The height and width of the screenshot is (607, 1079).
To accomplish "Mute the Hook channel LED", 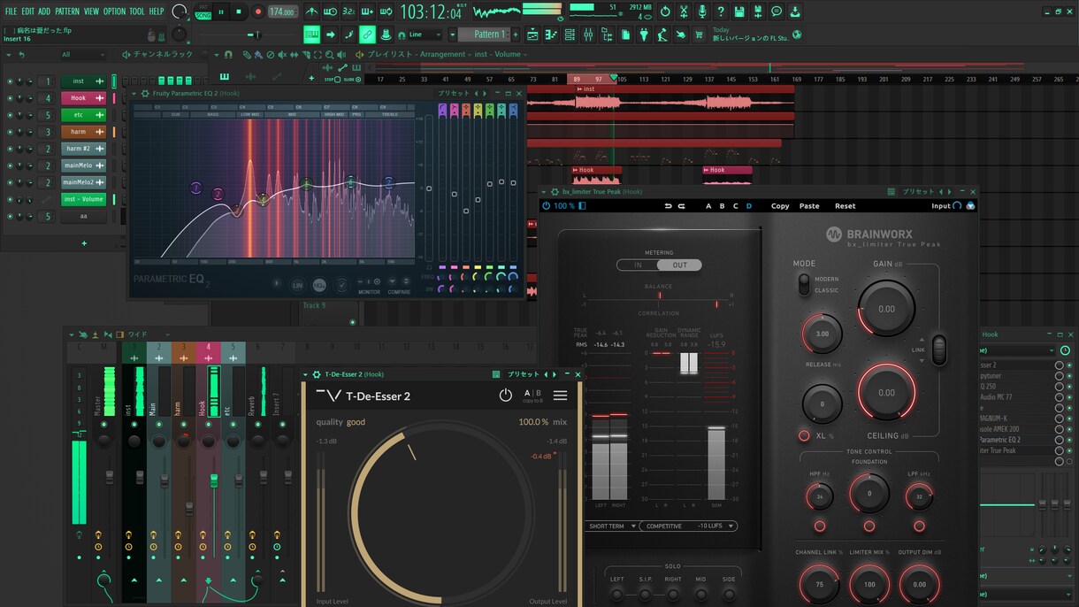I will coord(10,98).
